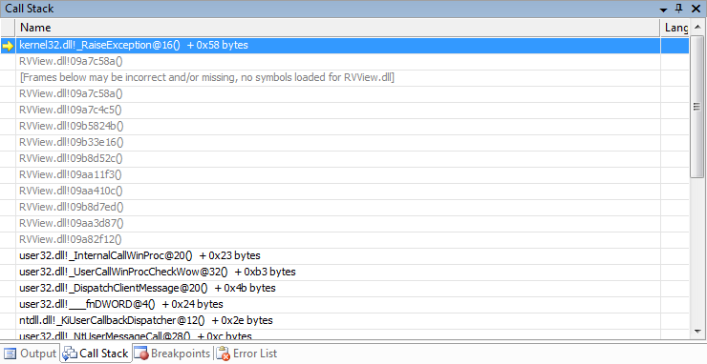Screen dimensions: 707x364
Task: Switch to the Call Stack tab
Action: click(x=96, y=354)
